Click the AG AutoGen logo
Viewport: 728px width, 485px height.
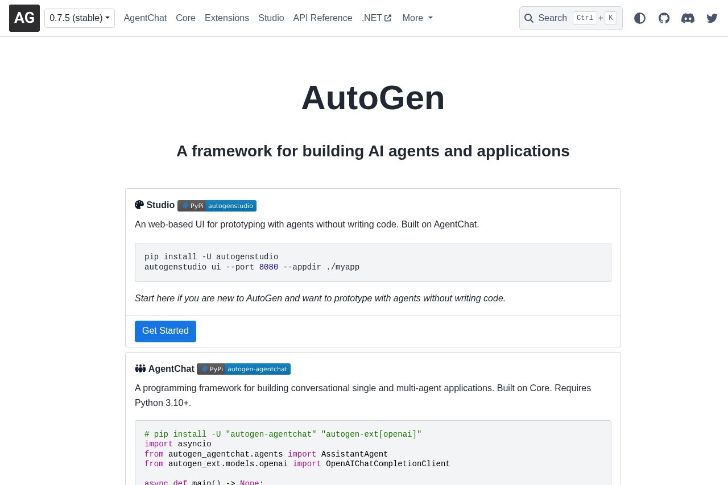(24, 18)
